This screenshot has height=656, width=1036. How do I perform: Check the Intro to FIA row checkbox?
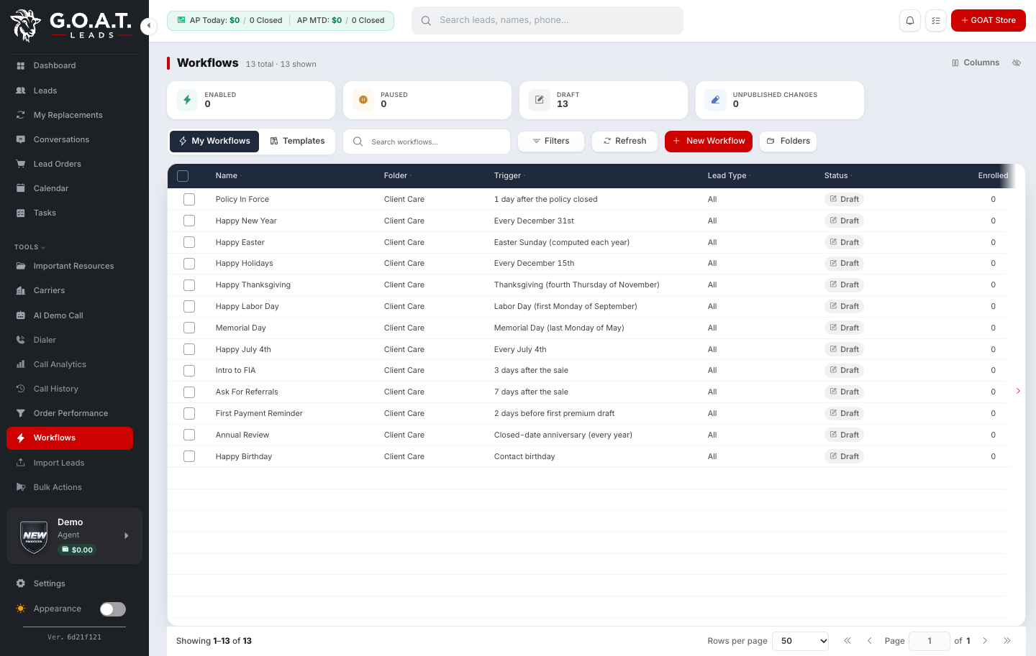(189, 371)
